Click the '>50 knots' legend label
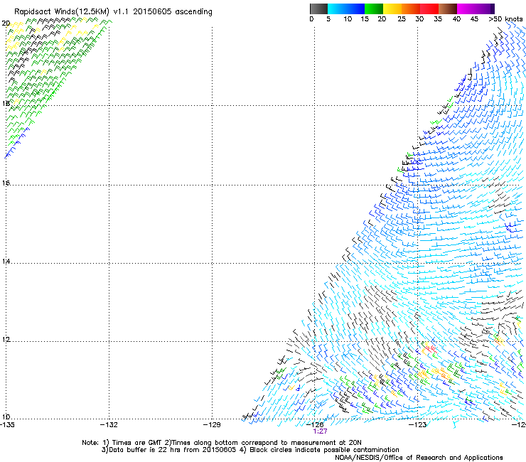The height and width of the screenshot is (462, 526). click(x=505, y=19)
